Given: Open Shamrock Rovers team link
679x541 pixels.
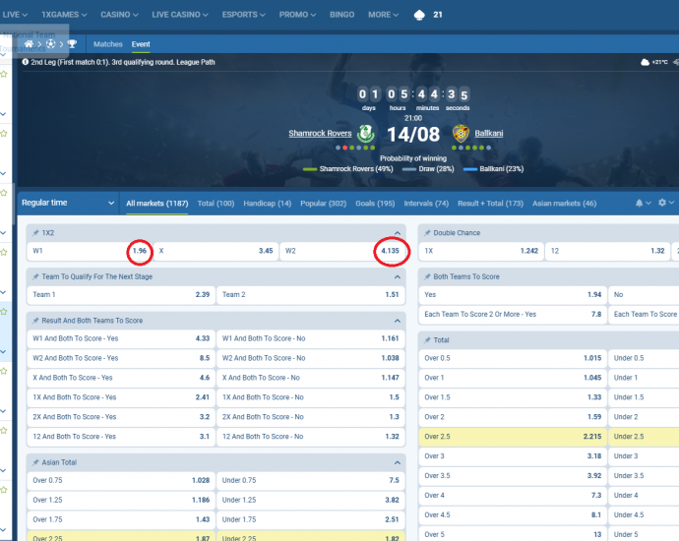Looking at the screenshot, I should point(320,134).
